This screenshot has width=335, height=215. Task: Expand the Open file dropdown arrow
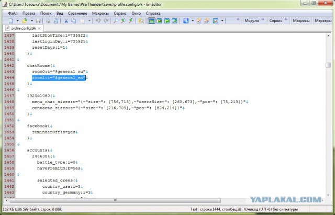pyautogui.click(x=31, y=21)
